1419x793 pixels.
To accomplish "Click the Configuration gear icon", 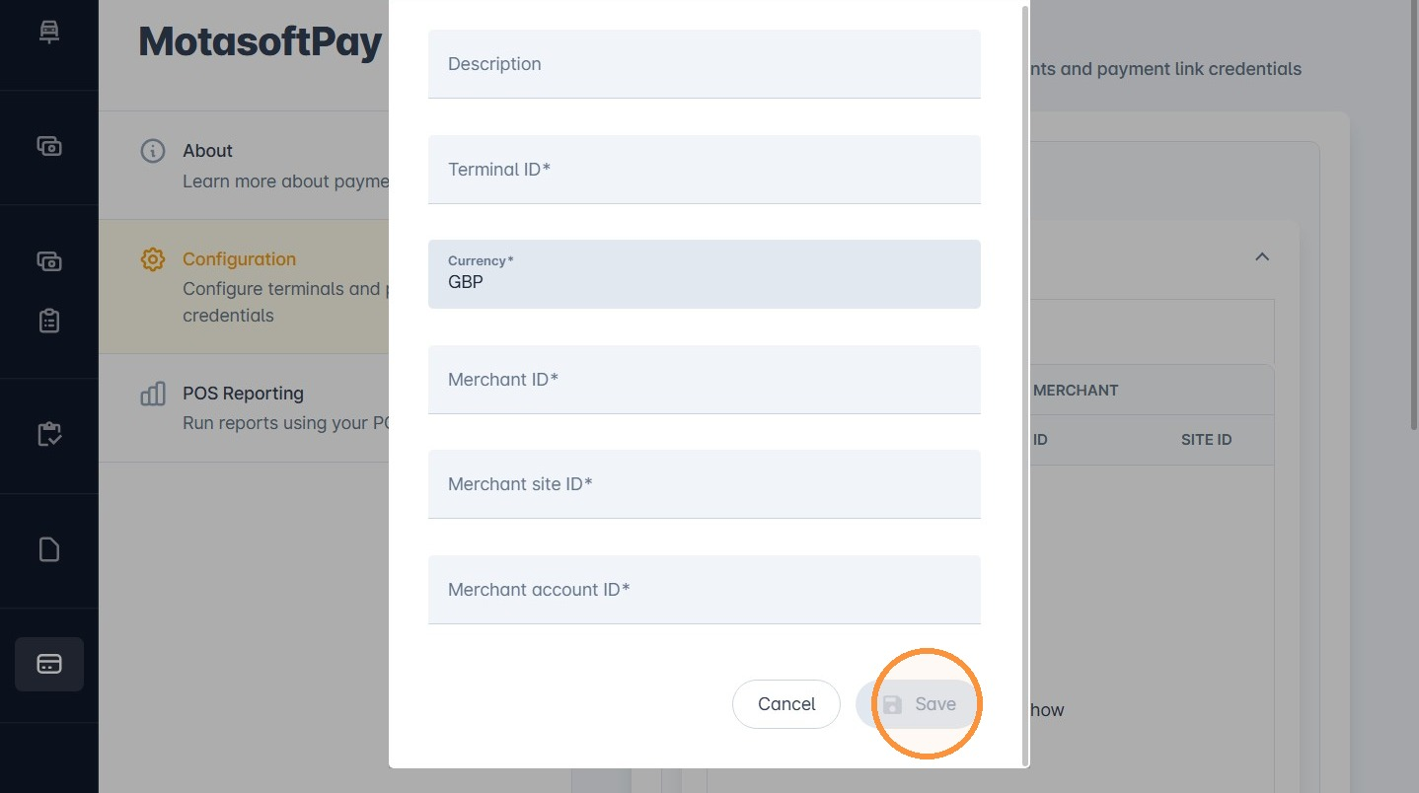I will (152, 259).
